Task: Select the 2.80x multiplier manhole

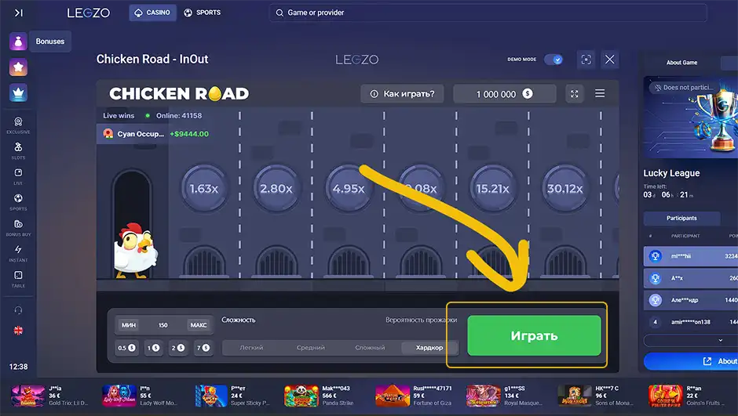Action: point(276,188)
